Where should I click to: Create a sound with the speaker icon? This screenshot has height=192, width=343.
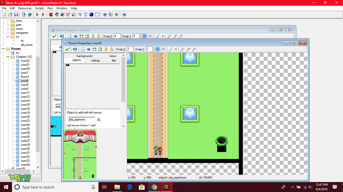[x=57, y=14]
